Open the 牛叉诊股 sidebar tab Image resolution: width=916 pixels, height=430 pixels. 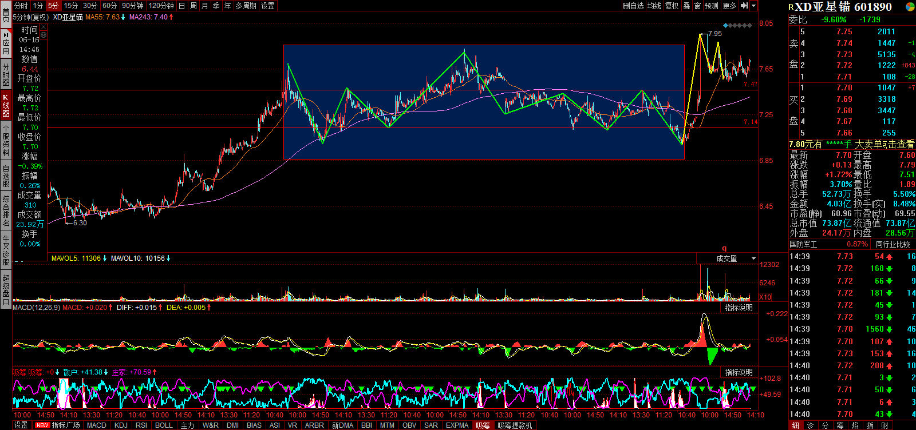[6, 249]
